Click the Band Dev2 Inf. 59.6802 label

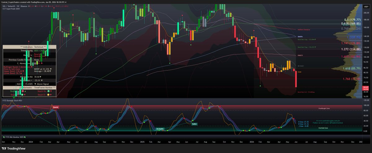[x=306, y=92]
